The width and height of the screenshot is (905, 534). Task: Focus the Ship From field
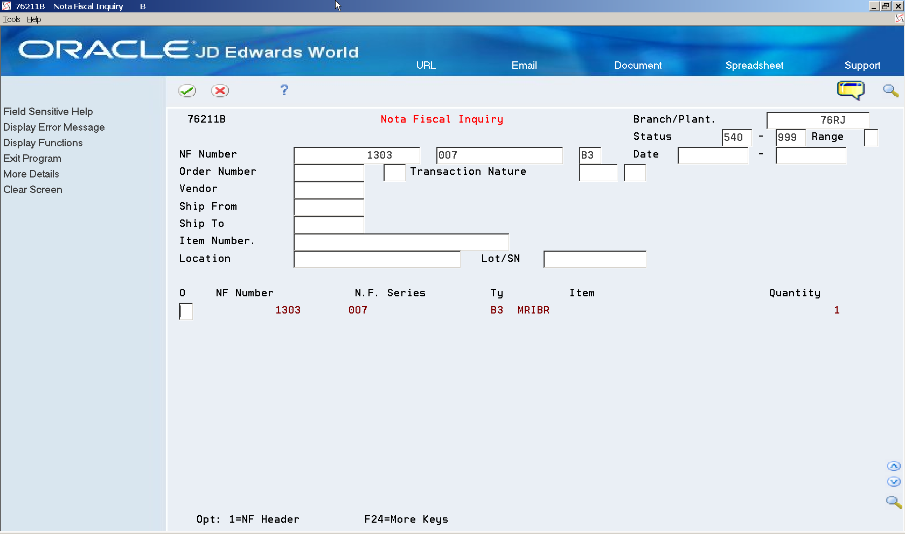tap(329, 208)
